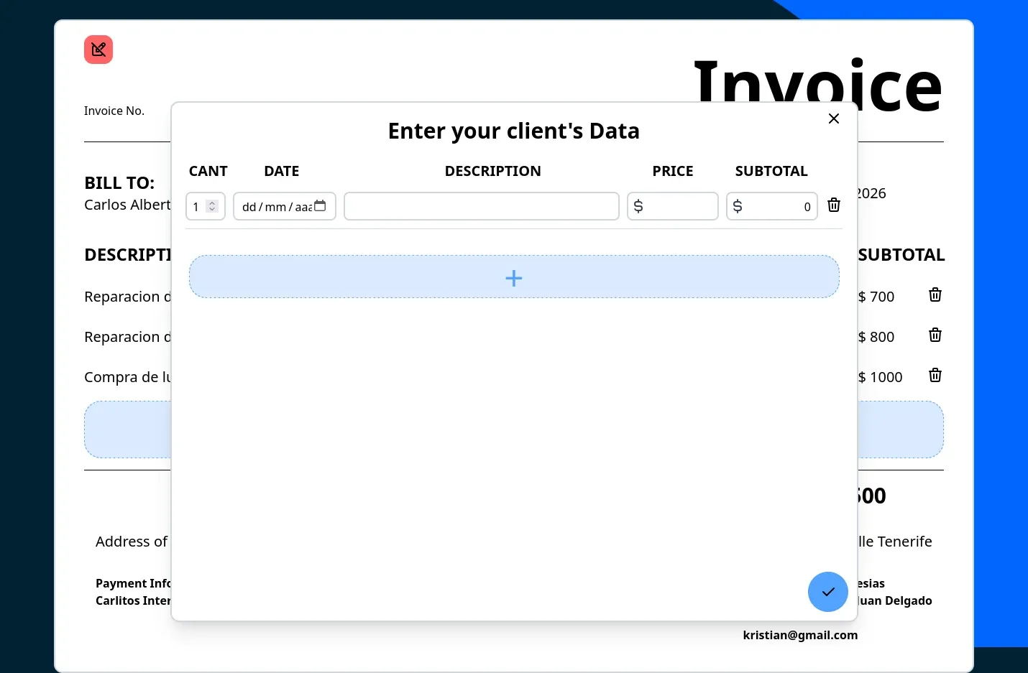Add another row with the plus button
Image resolution: width=1028 pixels, height=673 pixels.
(x=513, y=277)
